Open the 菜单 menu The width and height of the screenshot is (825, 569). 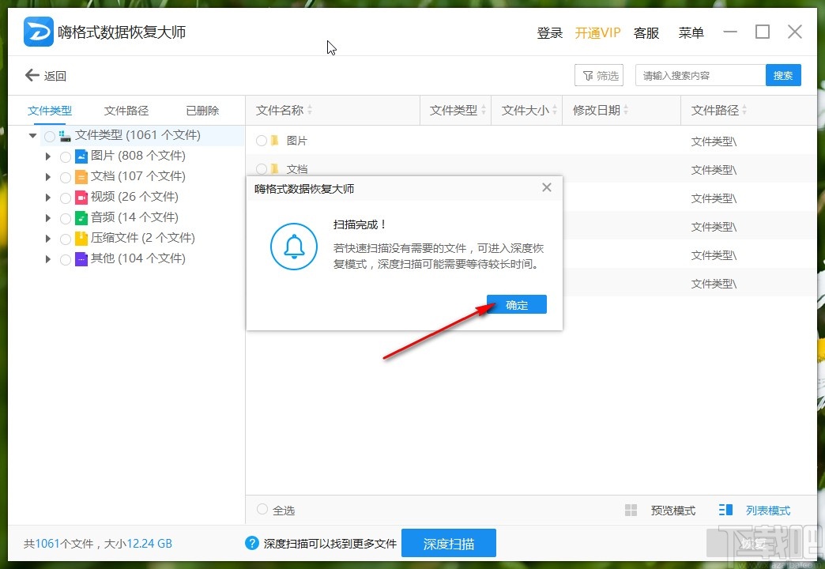[691, 32]
